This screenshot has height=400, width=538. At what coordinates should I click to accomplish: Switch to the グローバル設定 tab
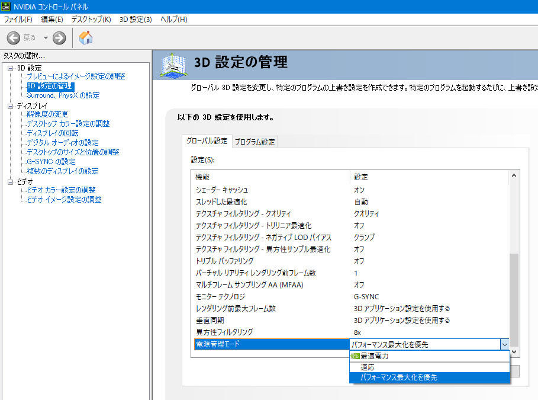click(207, 141)
